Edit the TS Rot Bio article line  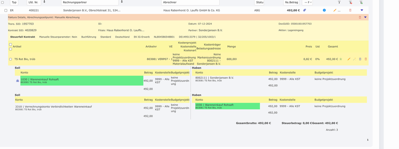click(x=349, y=59)
